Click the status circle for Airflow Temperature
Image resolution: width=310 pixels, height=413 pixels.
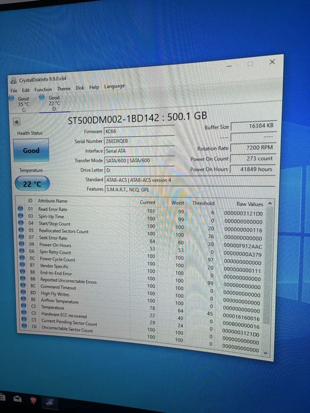24,299
